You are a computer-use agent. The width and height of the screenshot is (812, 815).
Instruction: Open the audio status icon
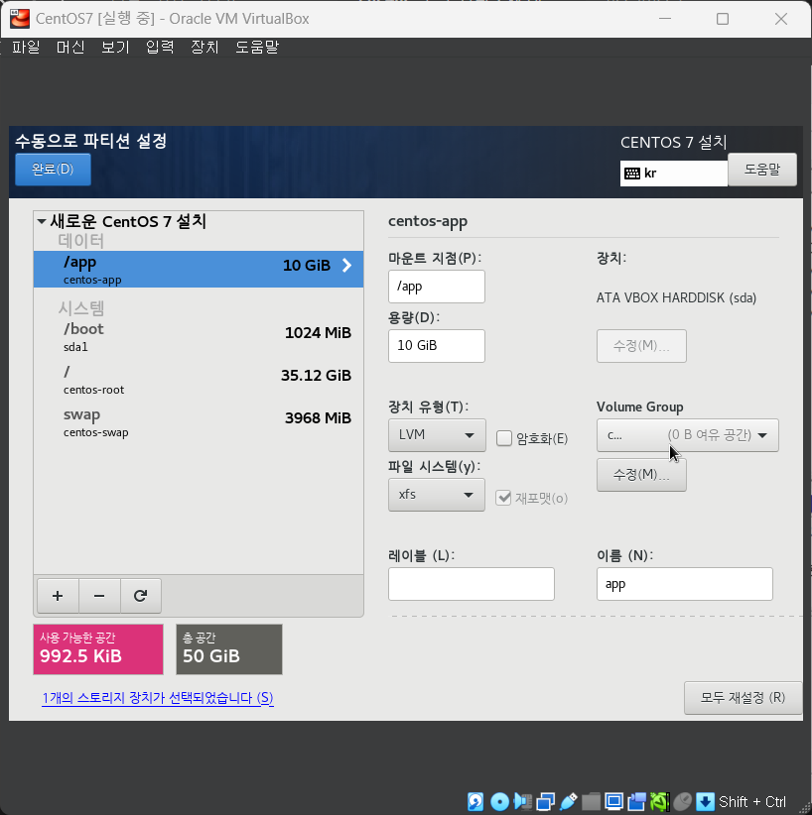[x=522, y=801]
